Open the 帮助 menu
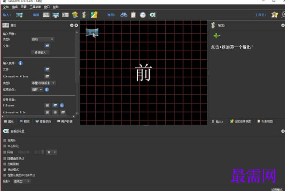Screen dimensions: 285x191 56,7
